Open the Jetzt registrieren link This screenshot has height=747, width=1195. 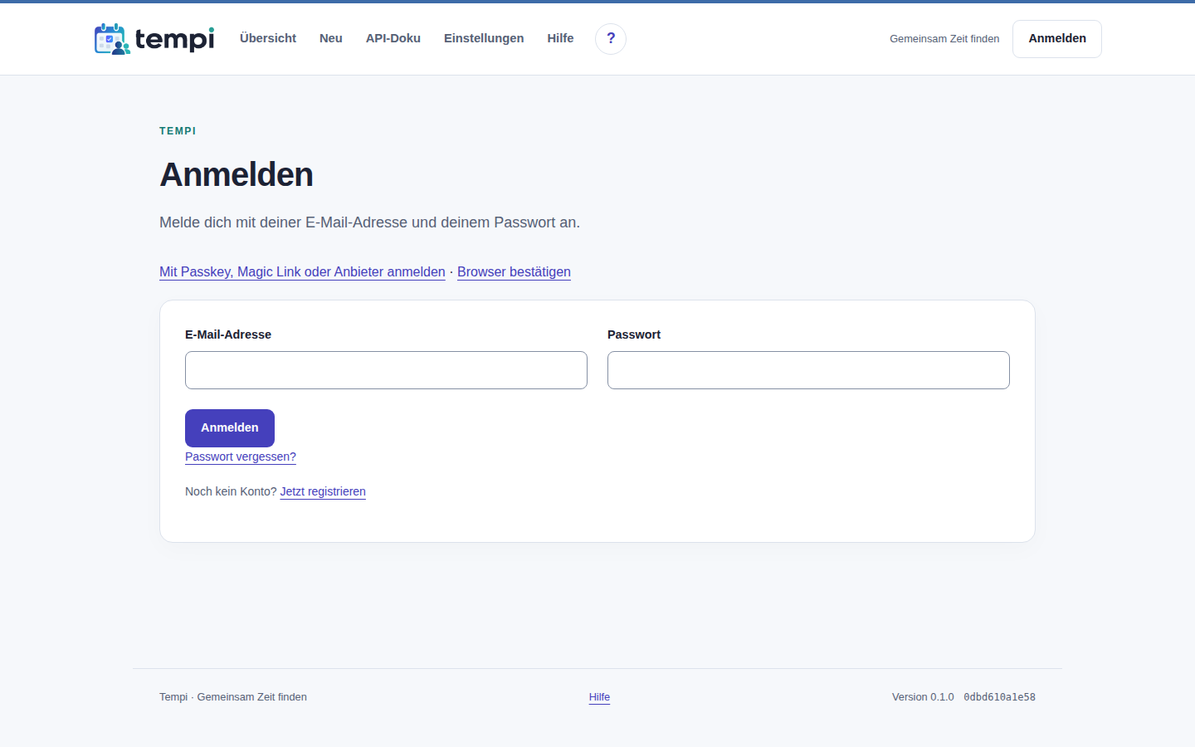point(323,491)
